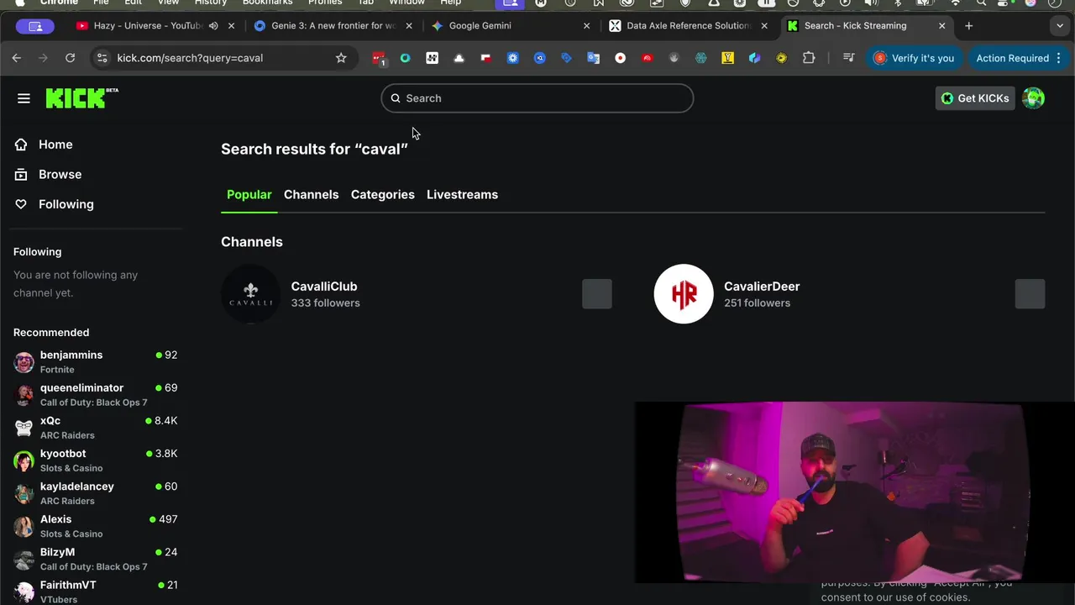Switch to the Data Axle Reference Solution tab
Screen dimensions: 1075x605
688,25
